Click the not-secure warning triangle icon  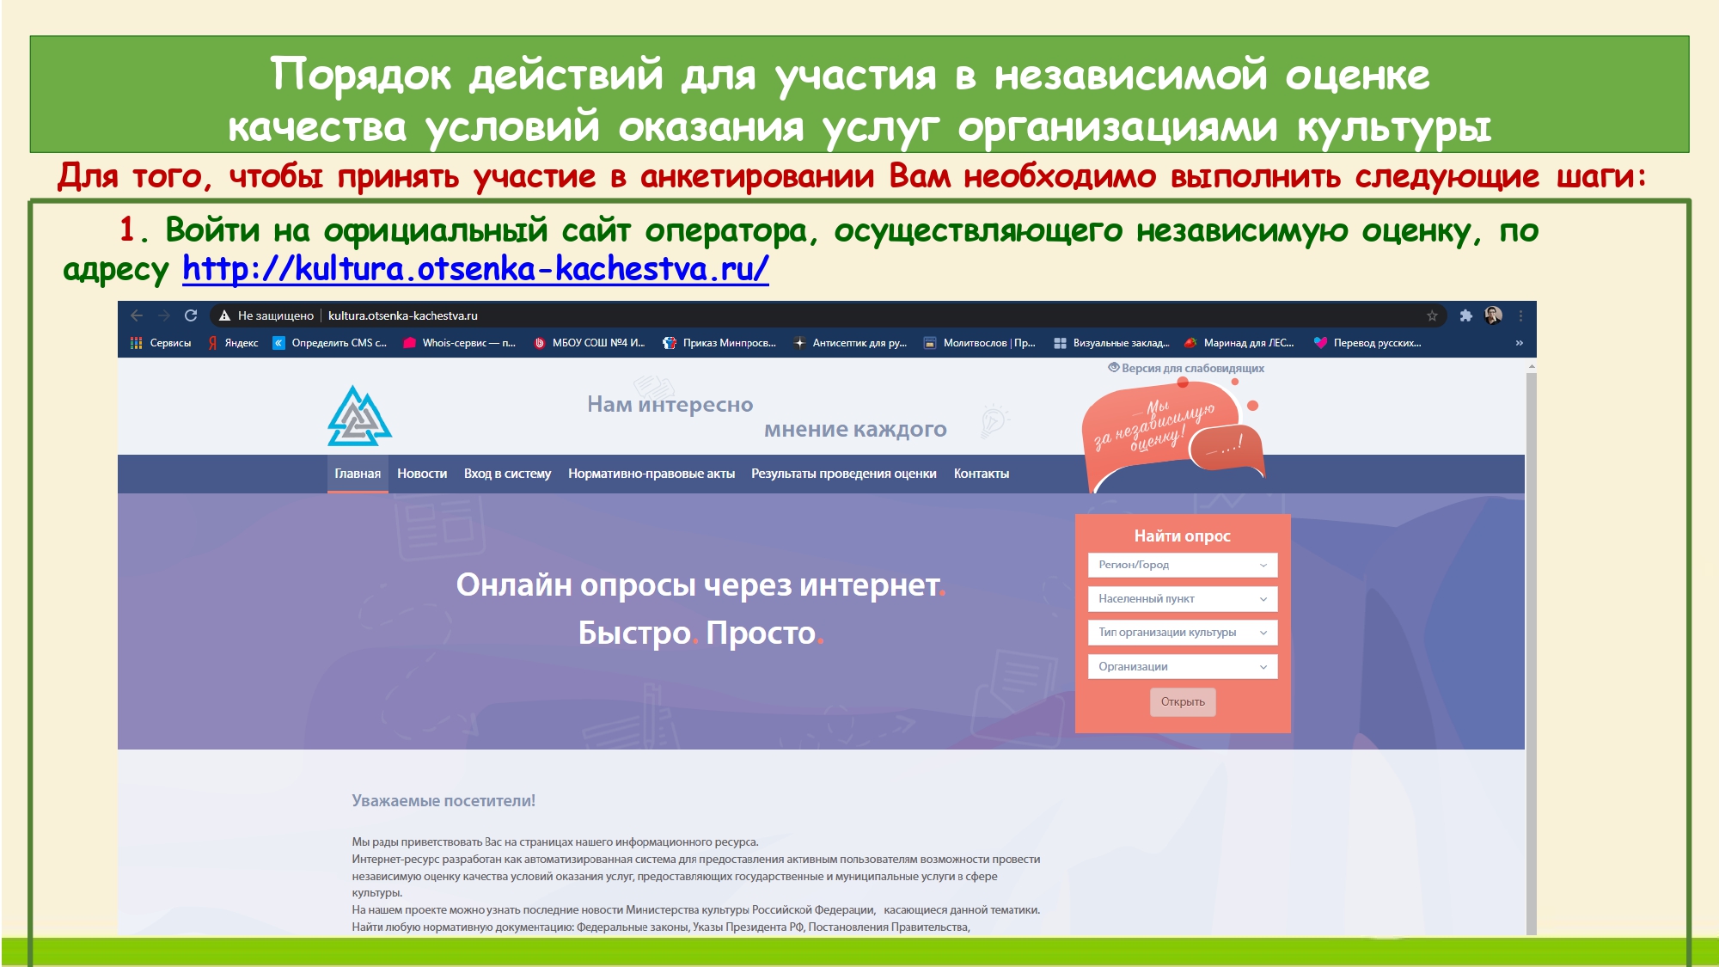224,315
